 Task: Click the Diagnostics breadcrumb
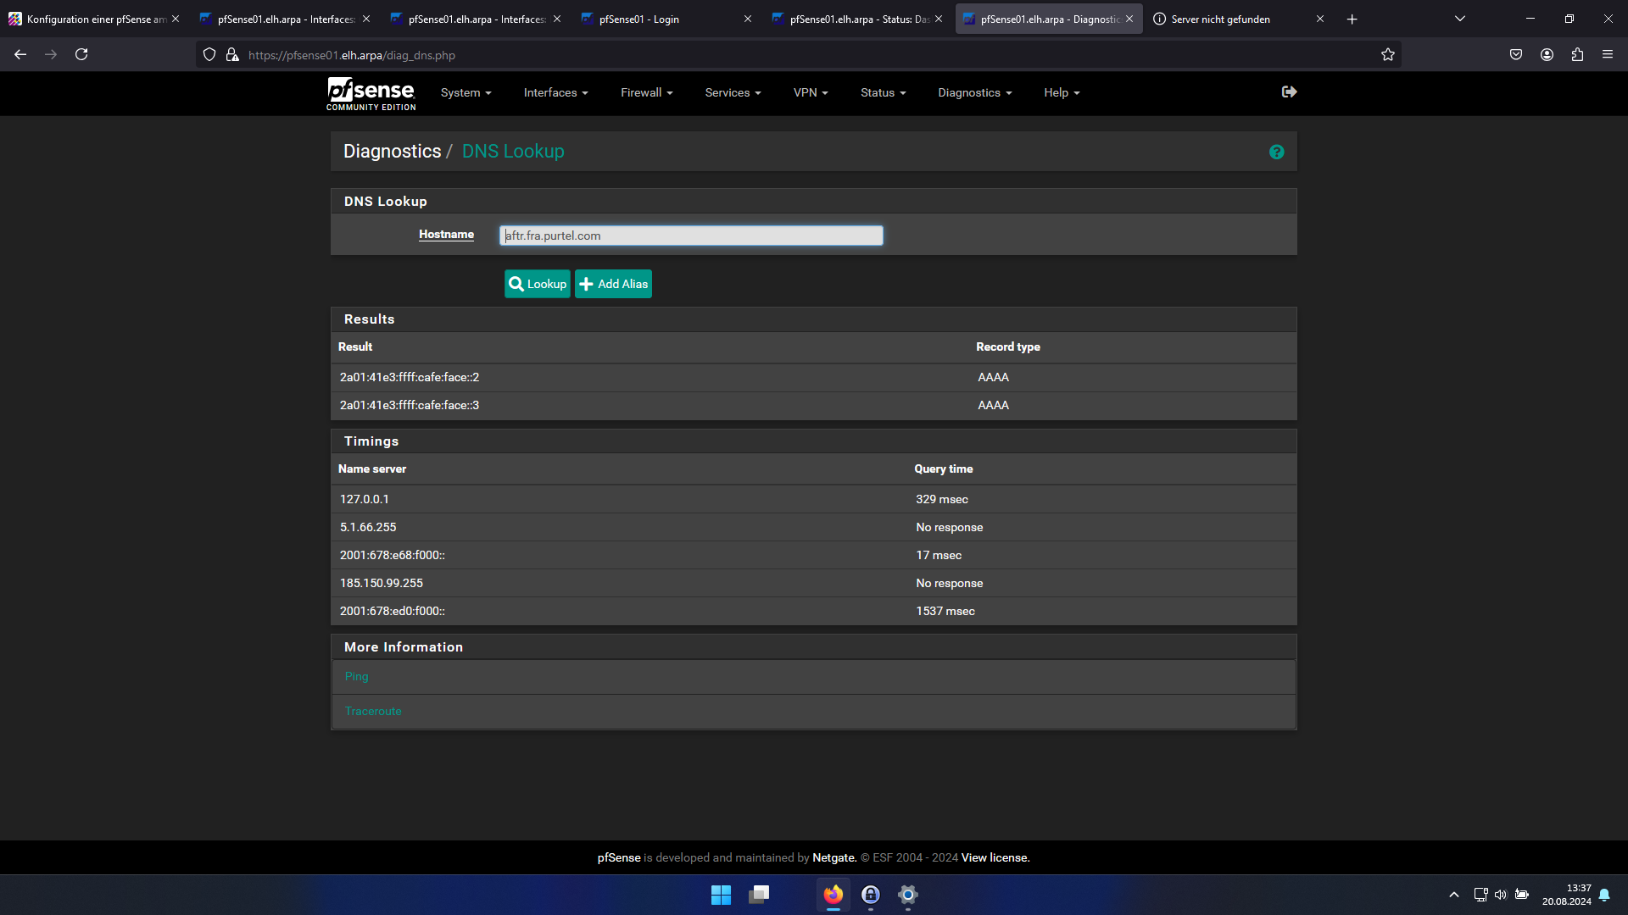tap(392, 151)
